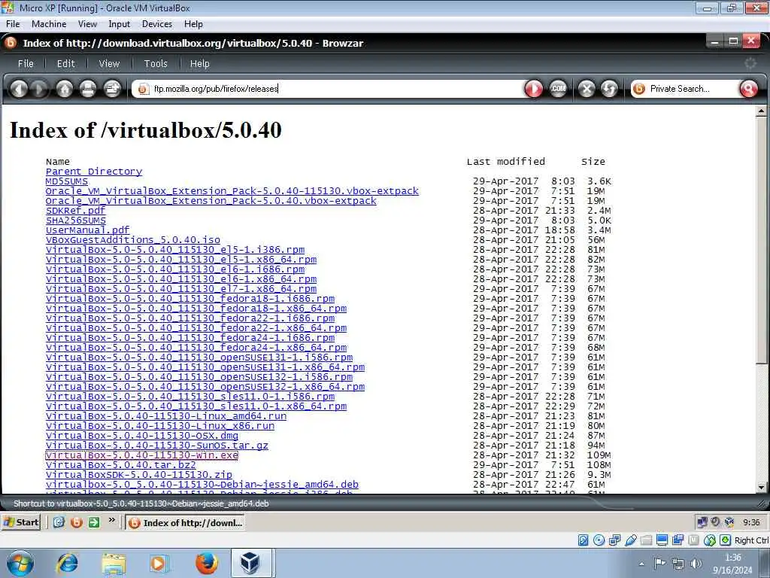Click VirtualBox keyboard capture arrow icon
Viewport: 770px width, 578px height.
tap(726, 540)
